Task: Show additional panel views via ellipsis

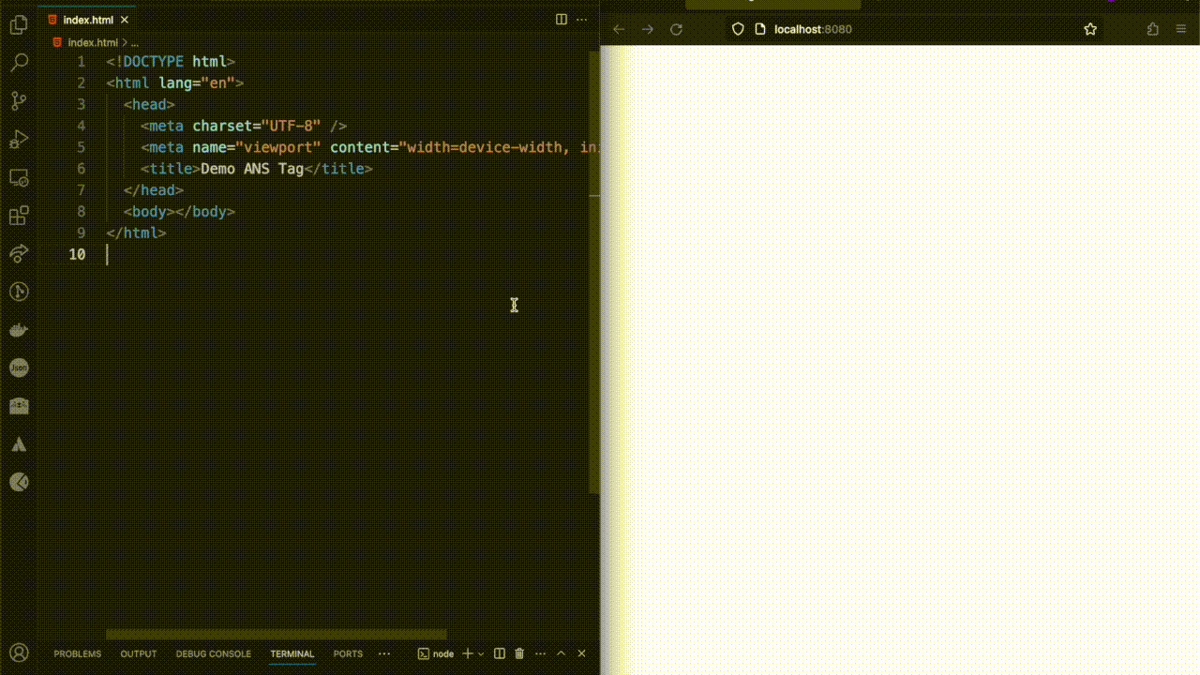Action: (384, 653)
